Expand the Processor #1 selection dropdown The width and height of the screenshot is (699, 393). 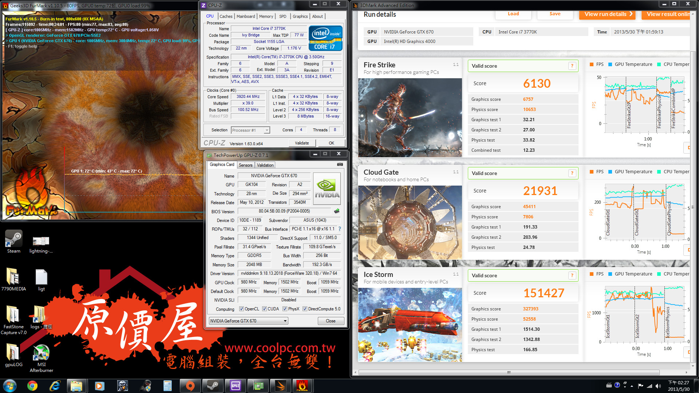[267, 130]
